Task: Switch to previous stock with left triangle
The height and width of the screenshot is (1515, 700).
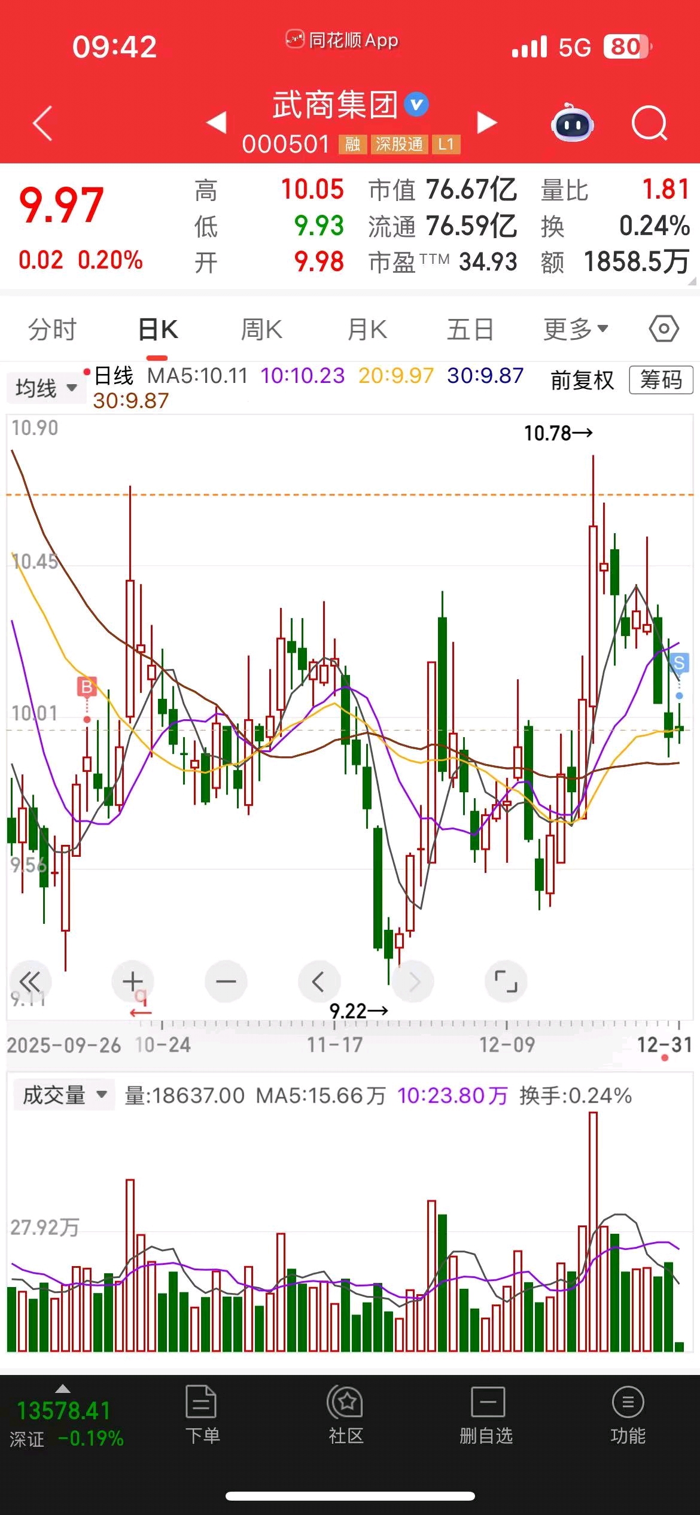Action: tap(216, 123)
